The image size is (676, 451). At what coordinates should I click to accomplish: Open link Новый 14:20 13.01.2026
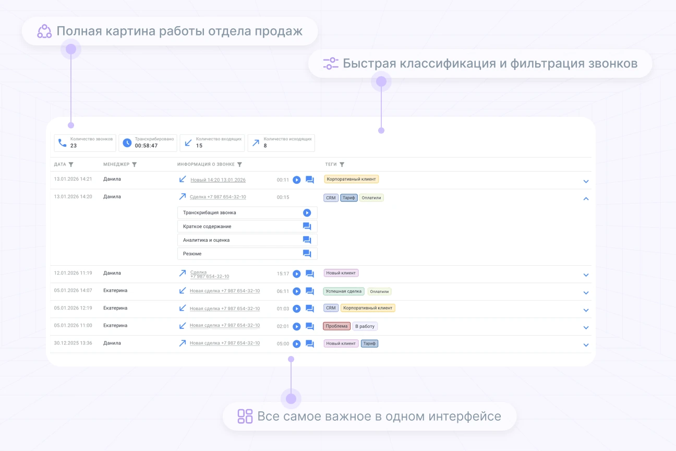click(218, 180)
